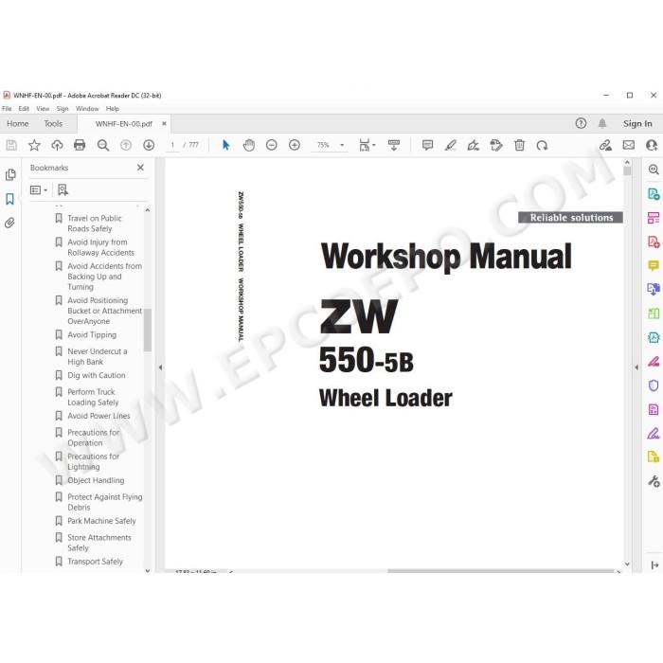This screenshot has width=663, height=663.
Task: Click the stamp tool icon
Action: pyautogui.click(x=496, y=146)
